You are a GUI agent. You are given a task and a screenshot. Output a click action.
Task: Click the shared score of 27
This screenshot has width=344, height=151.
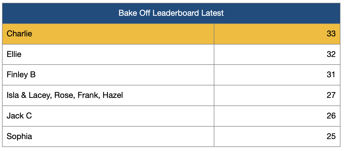coord(331,95)
